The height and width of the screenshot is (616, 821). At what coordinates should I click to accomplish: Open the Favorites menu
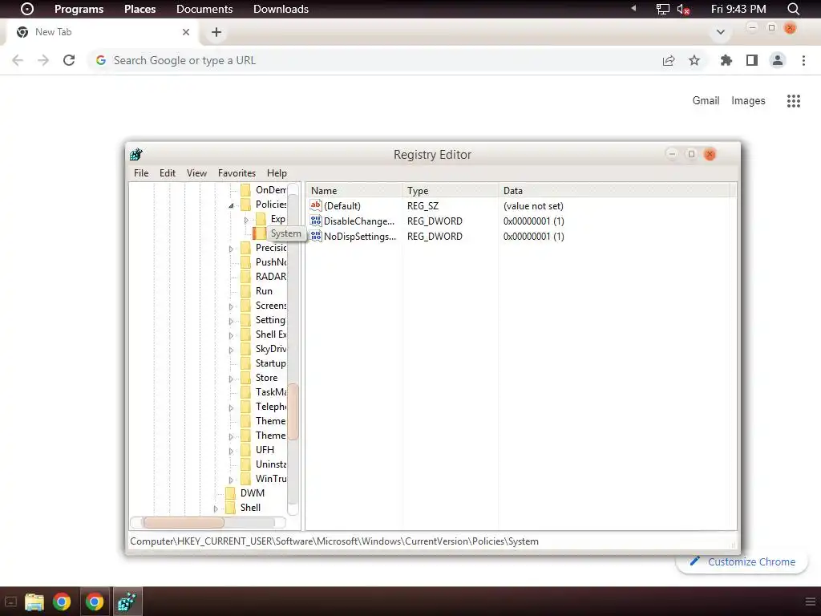tap(237, 173)
